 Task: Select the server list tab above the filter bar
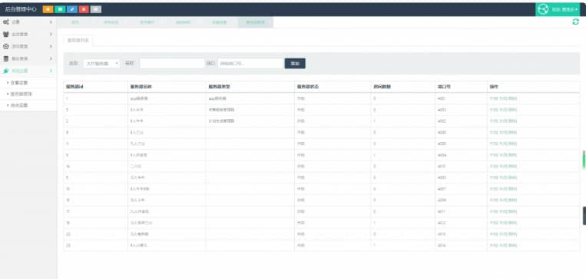coord(78,41)
